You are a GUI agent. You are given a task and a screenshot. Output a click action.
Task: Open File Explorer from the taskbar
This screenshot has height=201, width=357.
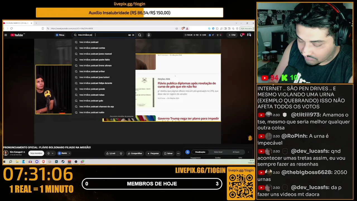[17, 162]
